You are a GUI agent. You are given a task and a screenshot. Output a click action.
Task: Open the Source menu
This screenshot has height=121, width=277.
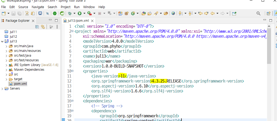pos(23,7)
